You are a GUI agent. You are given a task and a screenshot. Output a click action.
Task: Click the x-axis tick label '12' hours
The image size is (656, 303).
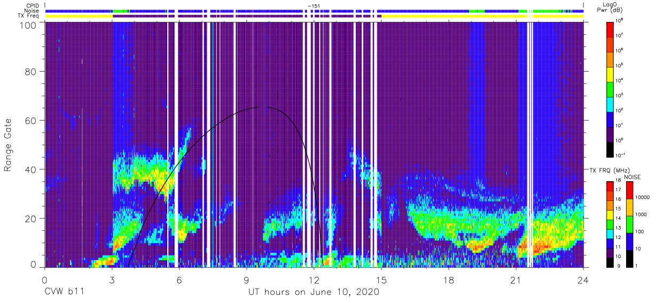pyautogui.click(x=314, y=280)
